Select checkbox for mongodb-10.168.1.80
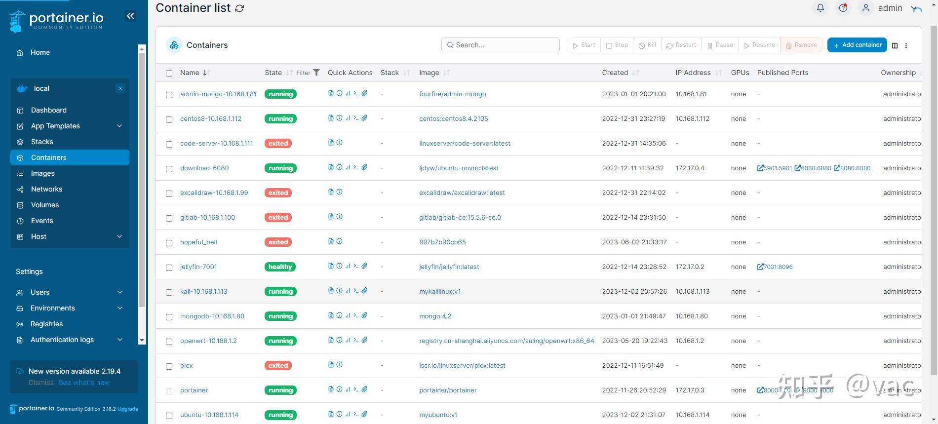This screenshot has width=938, height=424. [169, 317]
